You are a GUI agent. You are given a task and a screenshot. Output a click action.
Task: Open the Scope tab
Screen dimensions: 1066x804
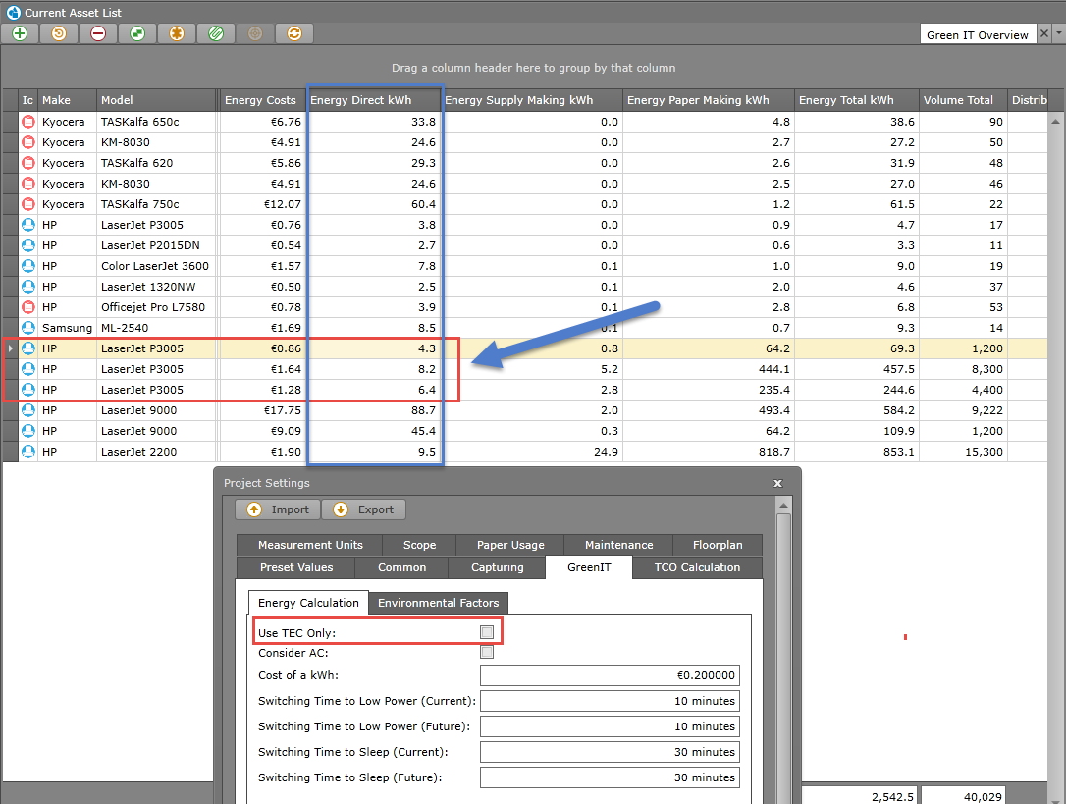(x=419, y=545)
